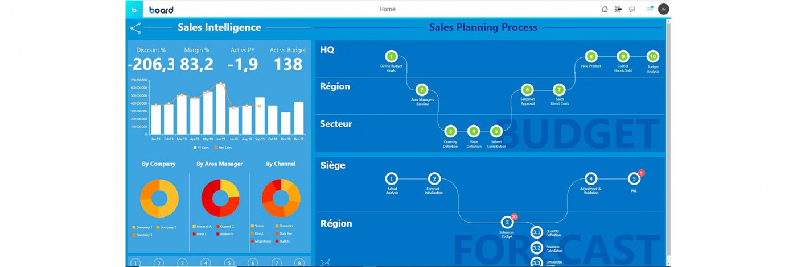Open the chat comments icon
Viewport: 797px width, 267px height.
(x=632, y=9)
